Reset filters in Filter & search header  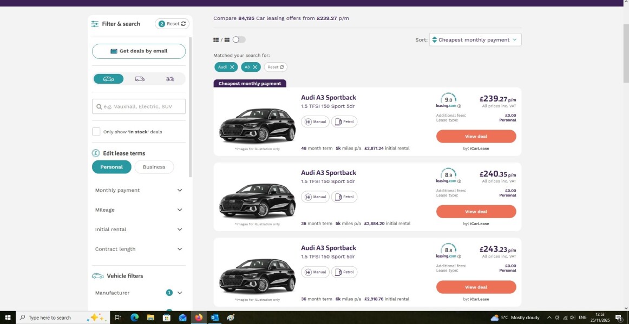(x=172, y=24)
